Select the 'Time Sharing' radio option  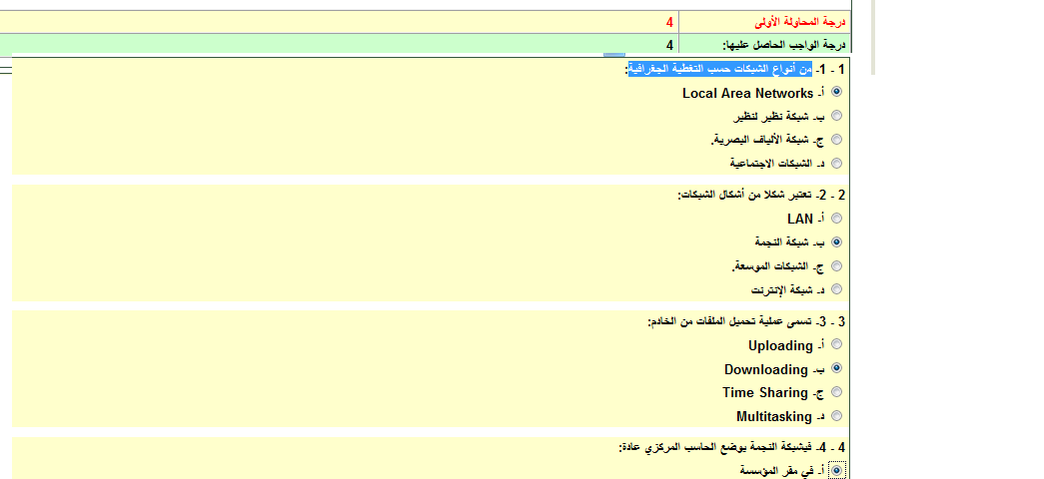click(x=836, y=392)
